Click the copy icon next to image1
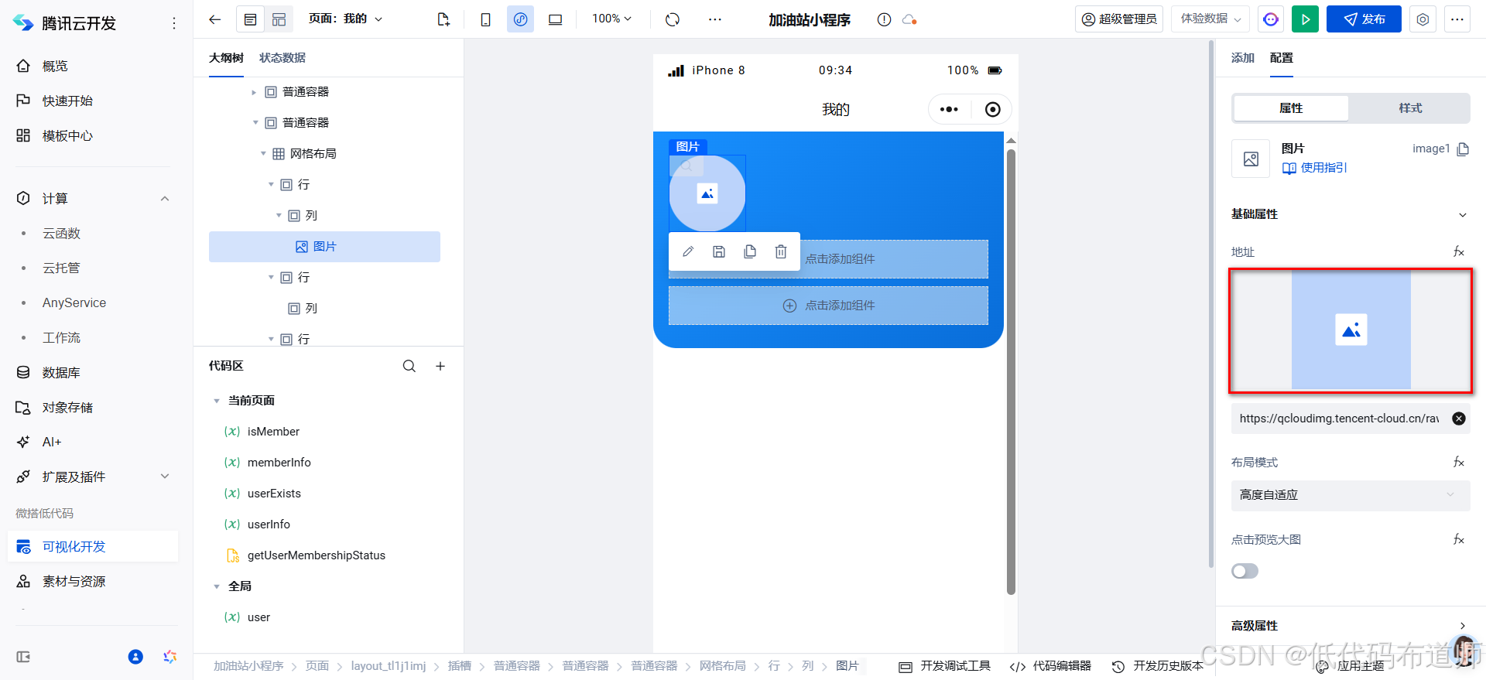This screenshot has height=680, width=1486. (1463, 149)
